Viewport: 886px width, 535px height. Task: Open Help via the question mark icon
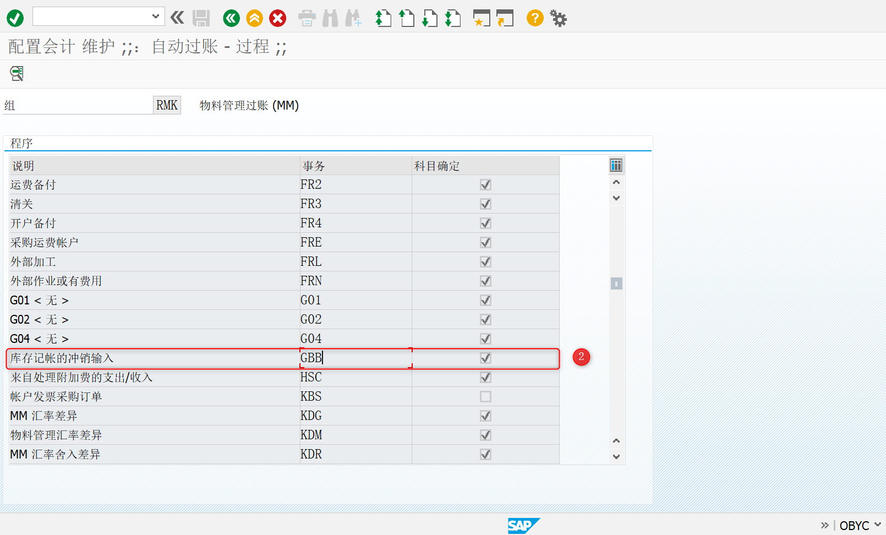[534, 18]
